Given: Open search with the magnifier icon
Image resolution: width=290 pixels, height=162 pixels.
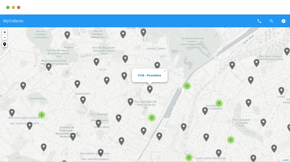Looking at the screenshot, I should pyautogui.click(x=271, y=21).
